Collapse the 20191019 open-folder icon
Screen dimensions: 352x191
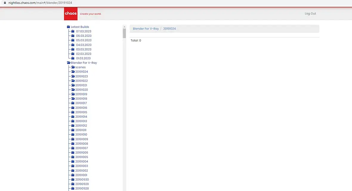point(73,94)
